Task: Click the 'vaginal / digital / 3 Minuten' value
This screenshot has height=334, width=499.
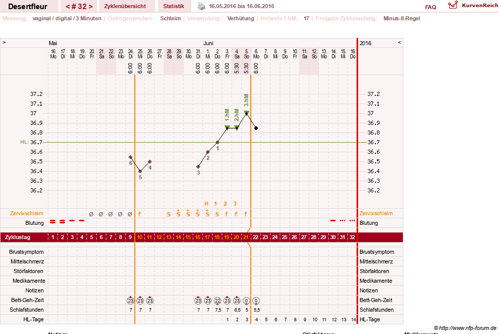Action: pos(67,18)
